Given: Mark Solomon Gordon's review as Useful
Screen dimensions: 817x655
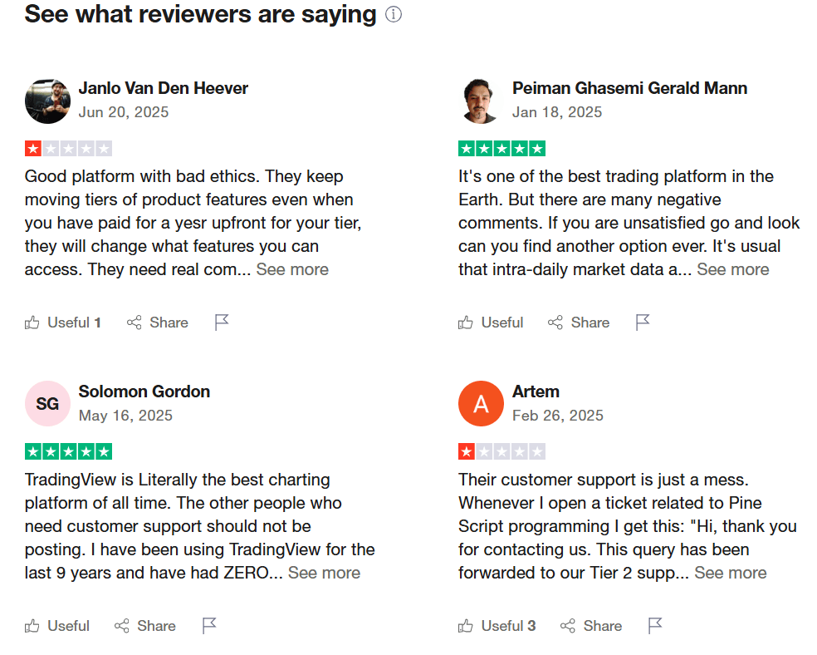Looking at the screenshot, I should (x=56, y=626).
